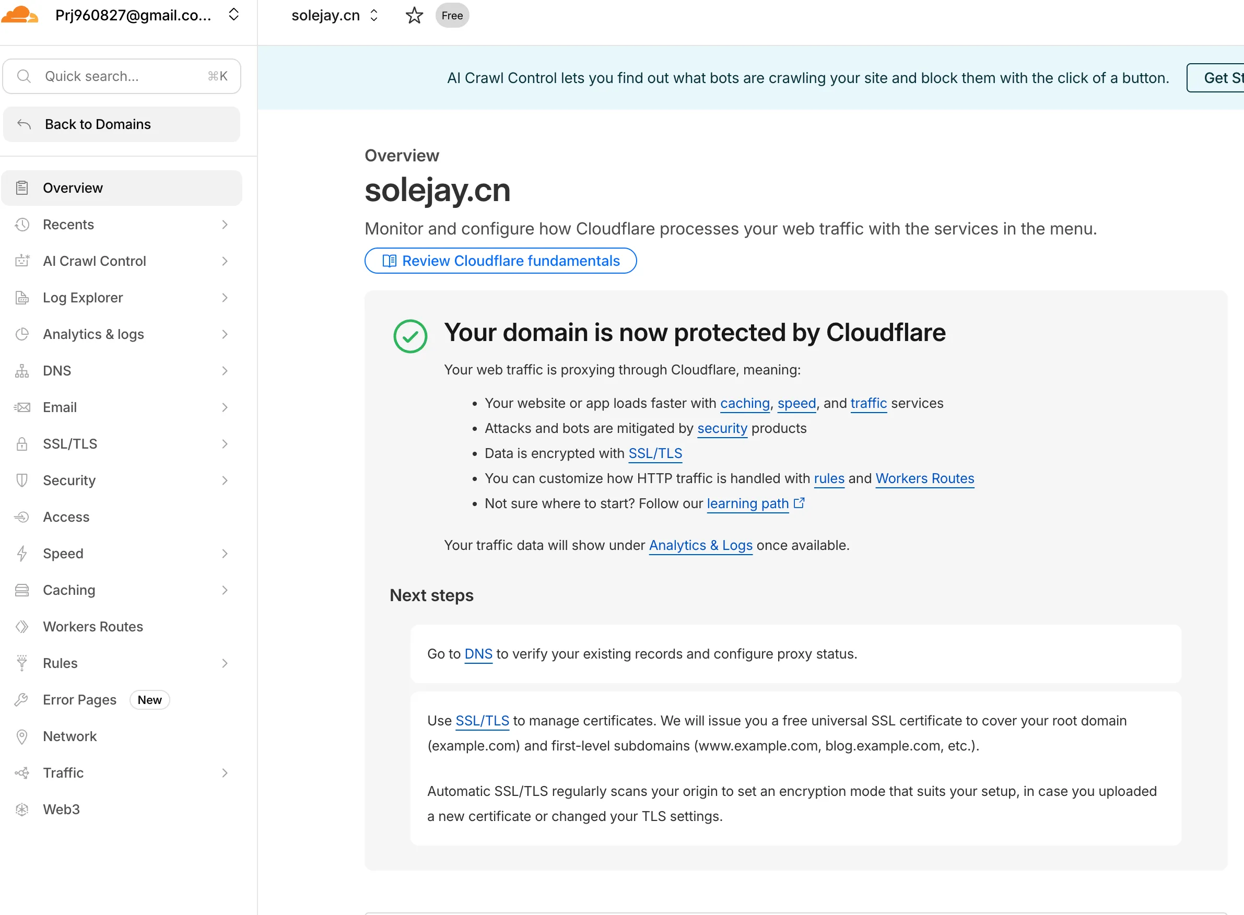
Task: Expand the Analytics & logs section
Action: click(225, 334)
